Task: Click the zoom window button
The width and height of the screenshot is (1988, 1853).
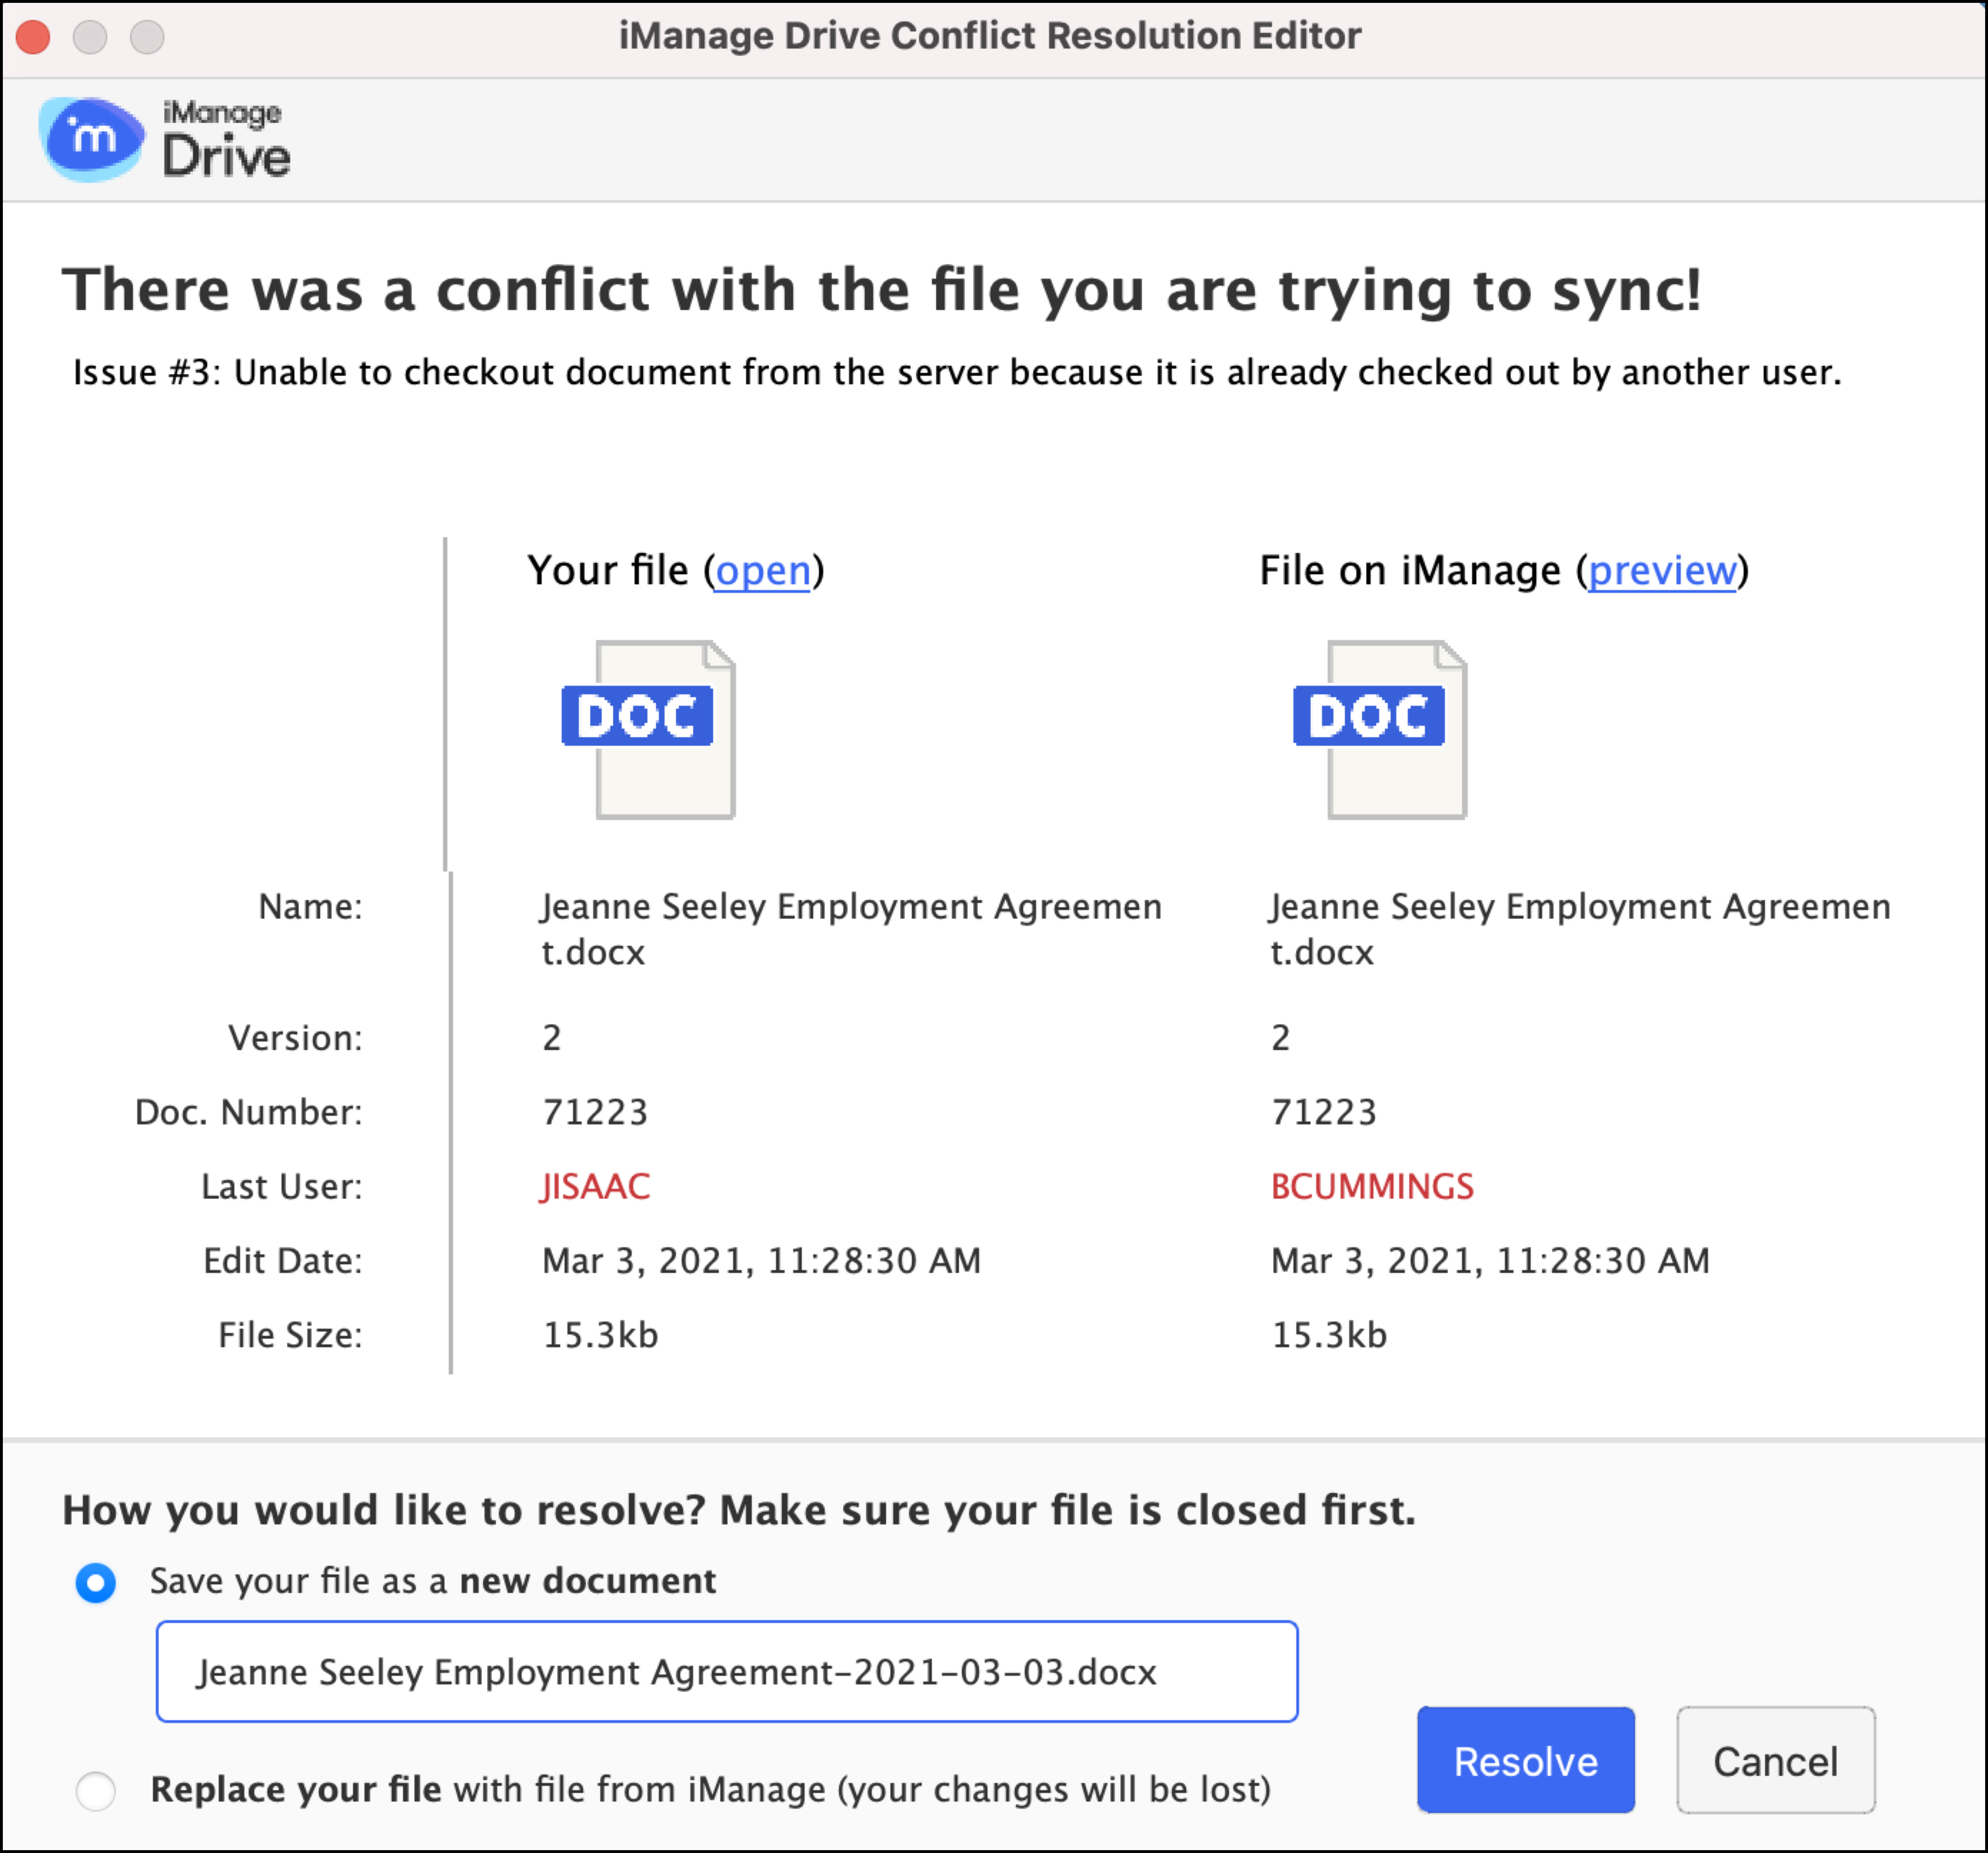Action: [x=147, y=37]
